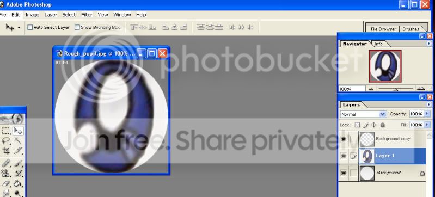Click Align right edges icon

click(183, 27)
